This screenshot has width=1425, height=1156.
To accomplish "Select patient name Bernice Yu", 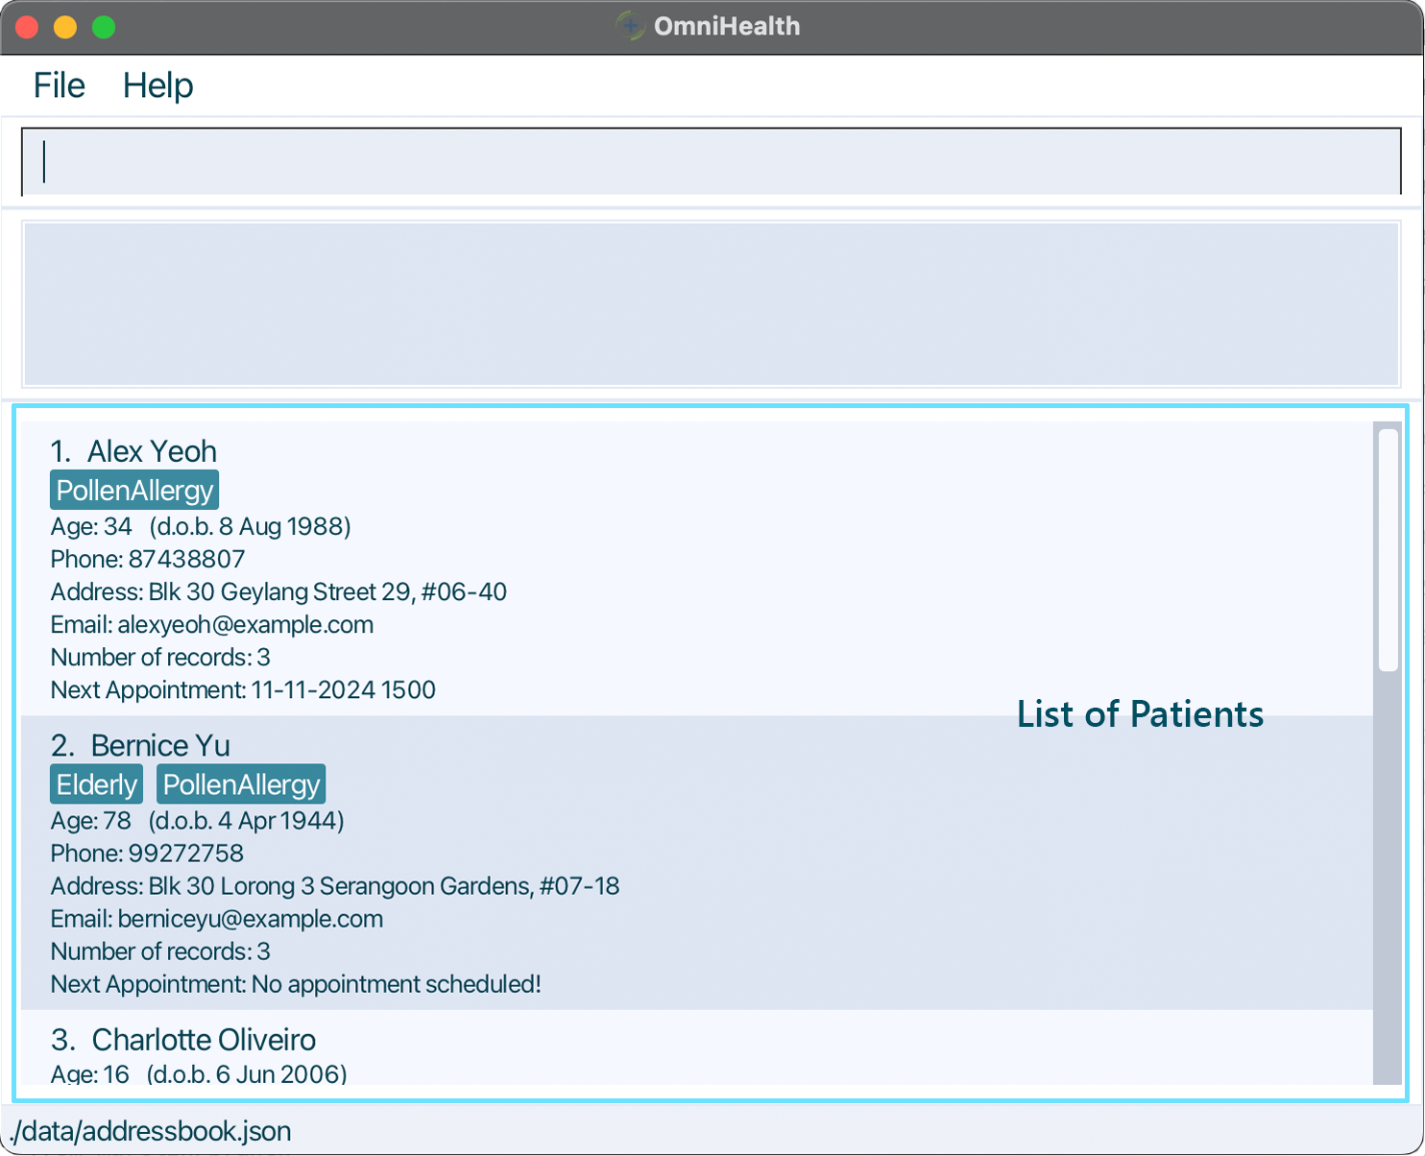I will click(160, 745).
